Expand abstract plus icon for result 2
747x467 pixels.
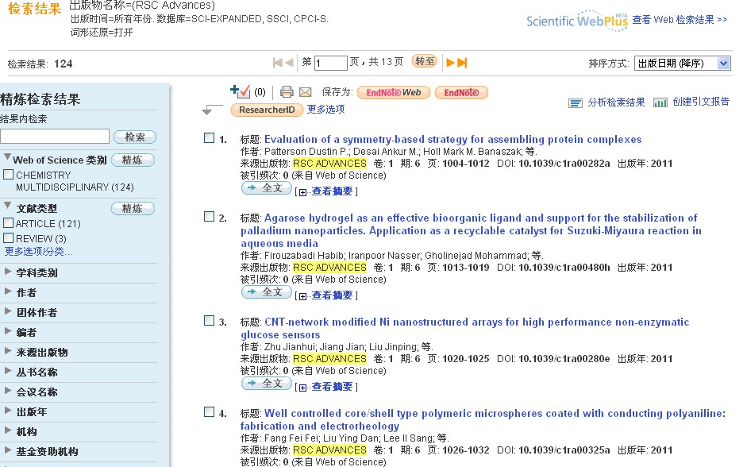pos(303,296)
